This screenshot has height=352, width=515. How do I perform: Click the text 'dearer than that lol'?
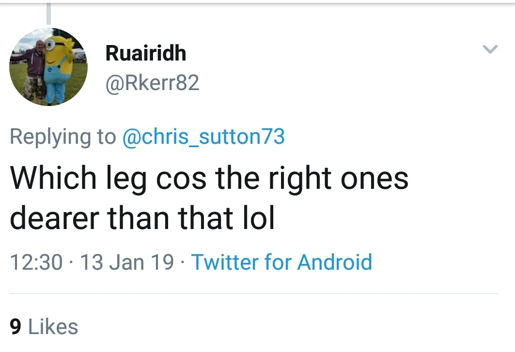point(142,219)
